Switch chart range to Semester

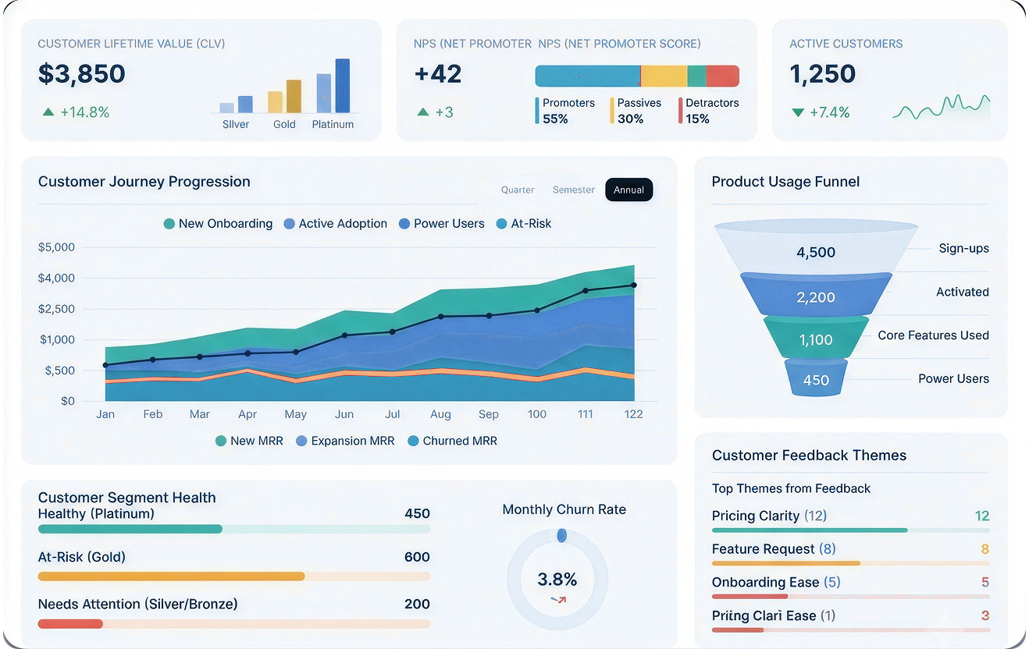click(573, 190)
